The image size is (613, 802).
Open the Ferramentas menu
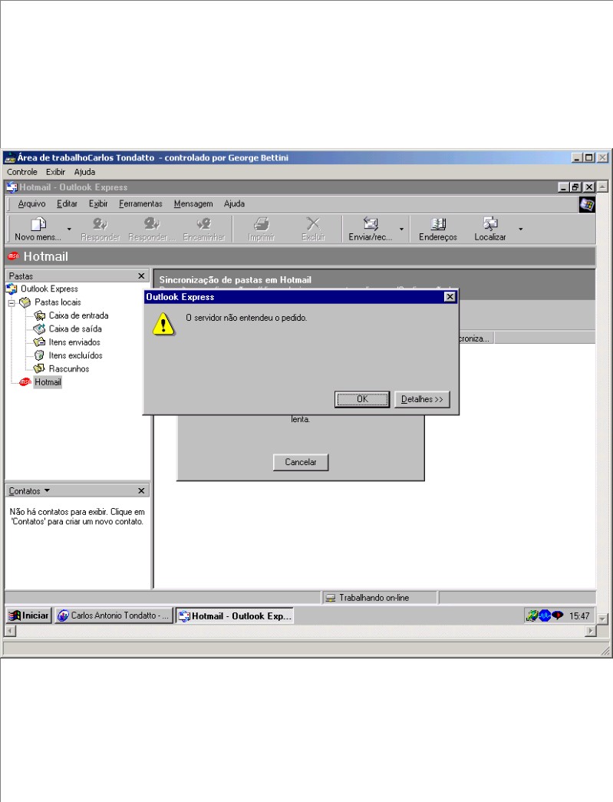click(140, 203)
